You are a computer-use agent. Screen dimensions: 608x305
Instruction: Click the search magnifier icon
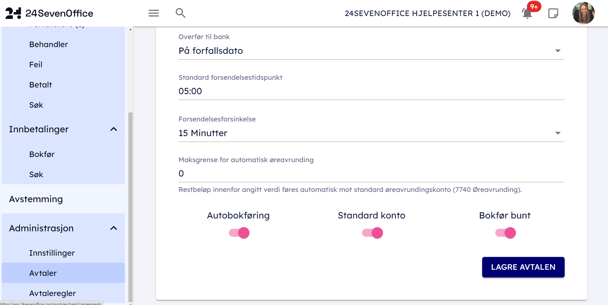(x=180, y=13)
